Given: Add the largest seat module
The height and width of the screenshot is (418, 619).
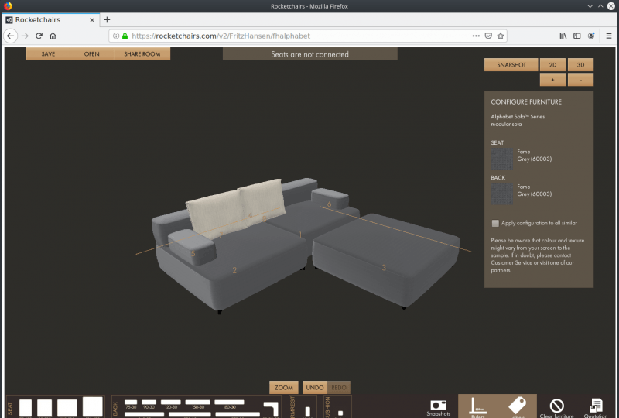Looking at the screenshot, I should click(92, 406).
